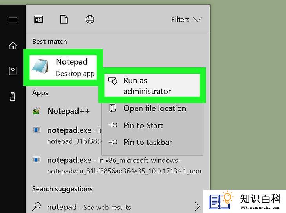Viewport: 286px width, 213px height.
Task: Select Open file location
Action: [152, 108]
